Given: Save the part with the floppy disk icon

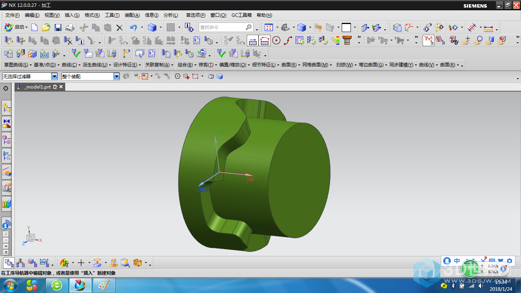Looking at the screenshot, I should pyautogui.click(x=58, y=27).
